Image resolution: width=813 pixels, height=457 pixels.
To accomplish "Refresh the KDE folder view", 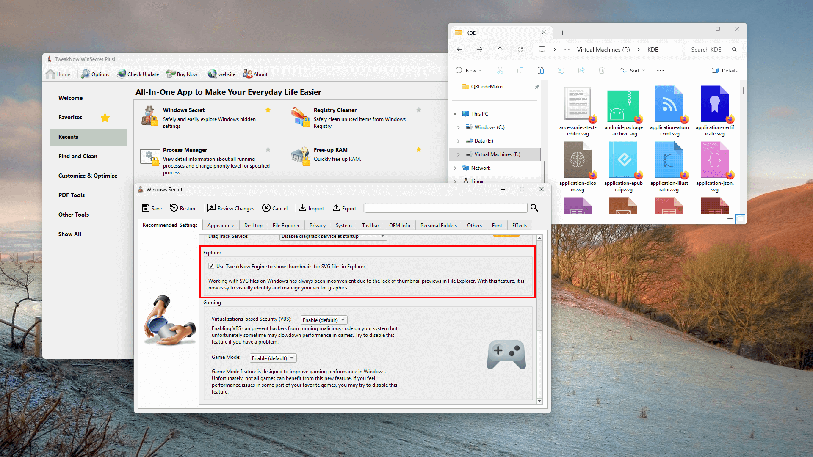I will (x=520, y=50).
